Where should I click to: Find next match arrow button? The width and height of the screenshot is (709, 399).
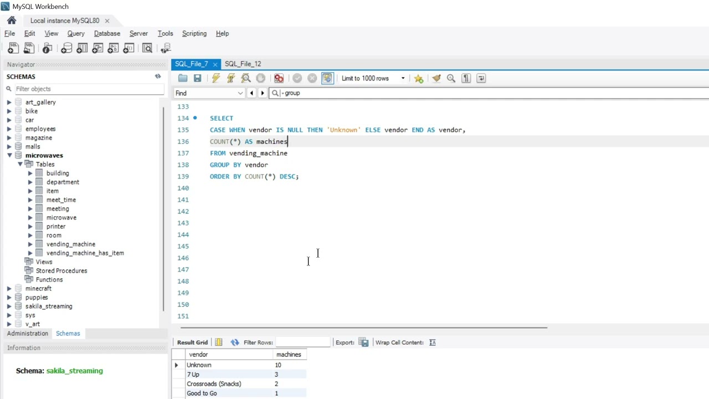coord(263,93)
